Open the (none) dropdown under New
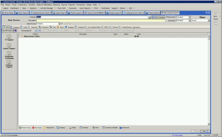This screenshot has width=222, height=137. [x=208, y=20]
